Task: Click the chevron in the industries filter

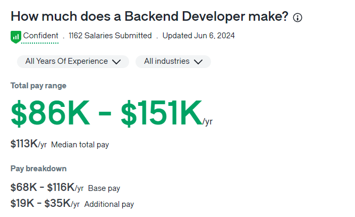Action: tap(199, 62)
